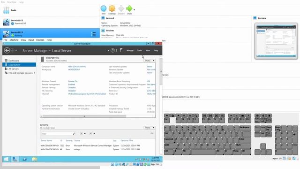This screenshot has height=169, width=300.
Task: Open VirtualBox Settings gear icon
Action: tap(112, 8)
